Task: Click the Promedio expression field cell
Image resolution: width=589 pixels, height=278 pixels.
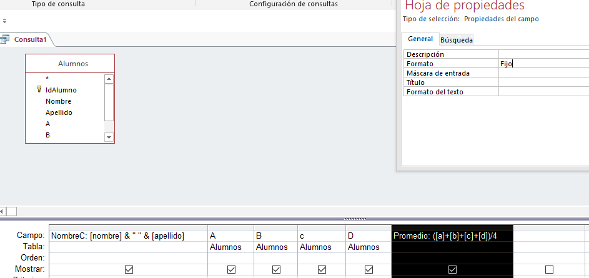Action: [452, 236]
